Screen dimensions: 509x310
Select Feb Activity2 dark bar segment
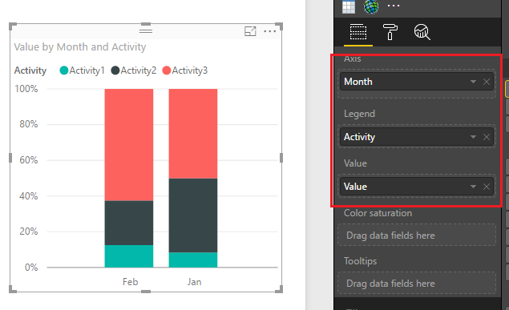click(129, 223)
